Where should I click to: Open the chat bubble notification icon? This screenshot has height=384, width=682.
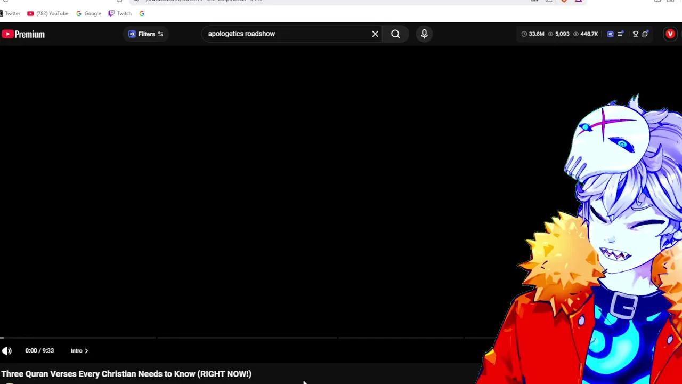tap(645, 34)
